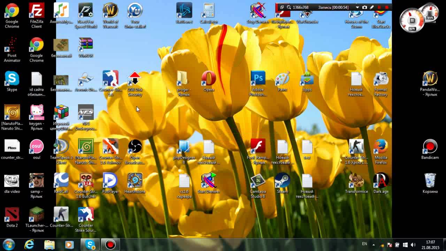446x251 pixels.
Task: Click the EN language indicator
Action: point(364,244)
